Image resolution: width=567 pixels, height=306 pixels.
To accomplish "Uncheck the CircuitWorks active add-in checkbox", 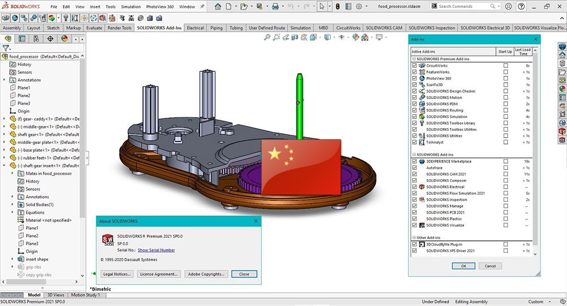I will 414,66.
